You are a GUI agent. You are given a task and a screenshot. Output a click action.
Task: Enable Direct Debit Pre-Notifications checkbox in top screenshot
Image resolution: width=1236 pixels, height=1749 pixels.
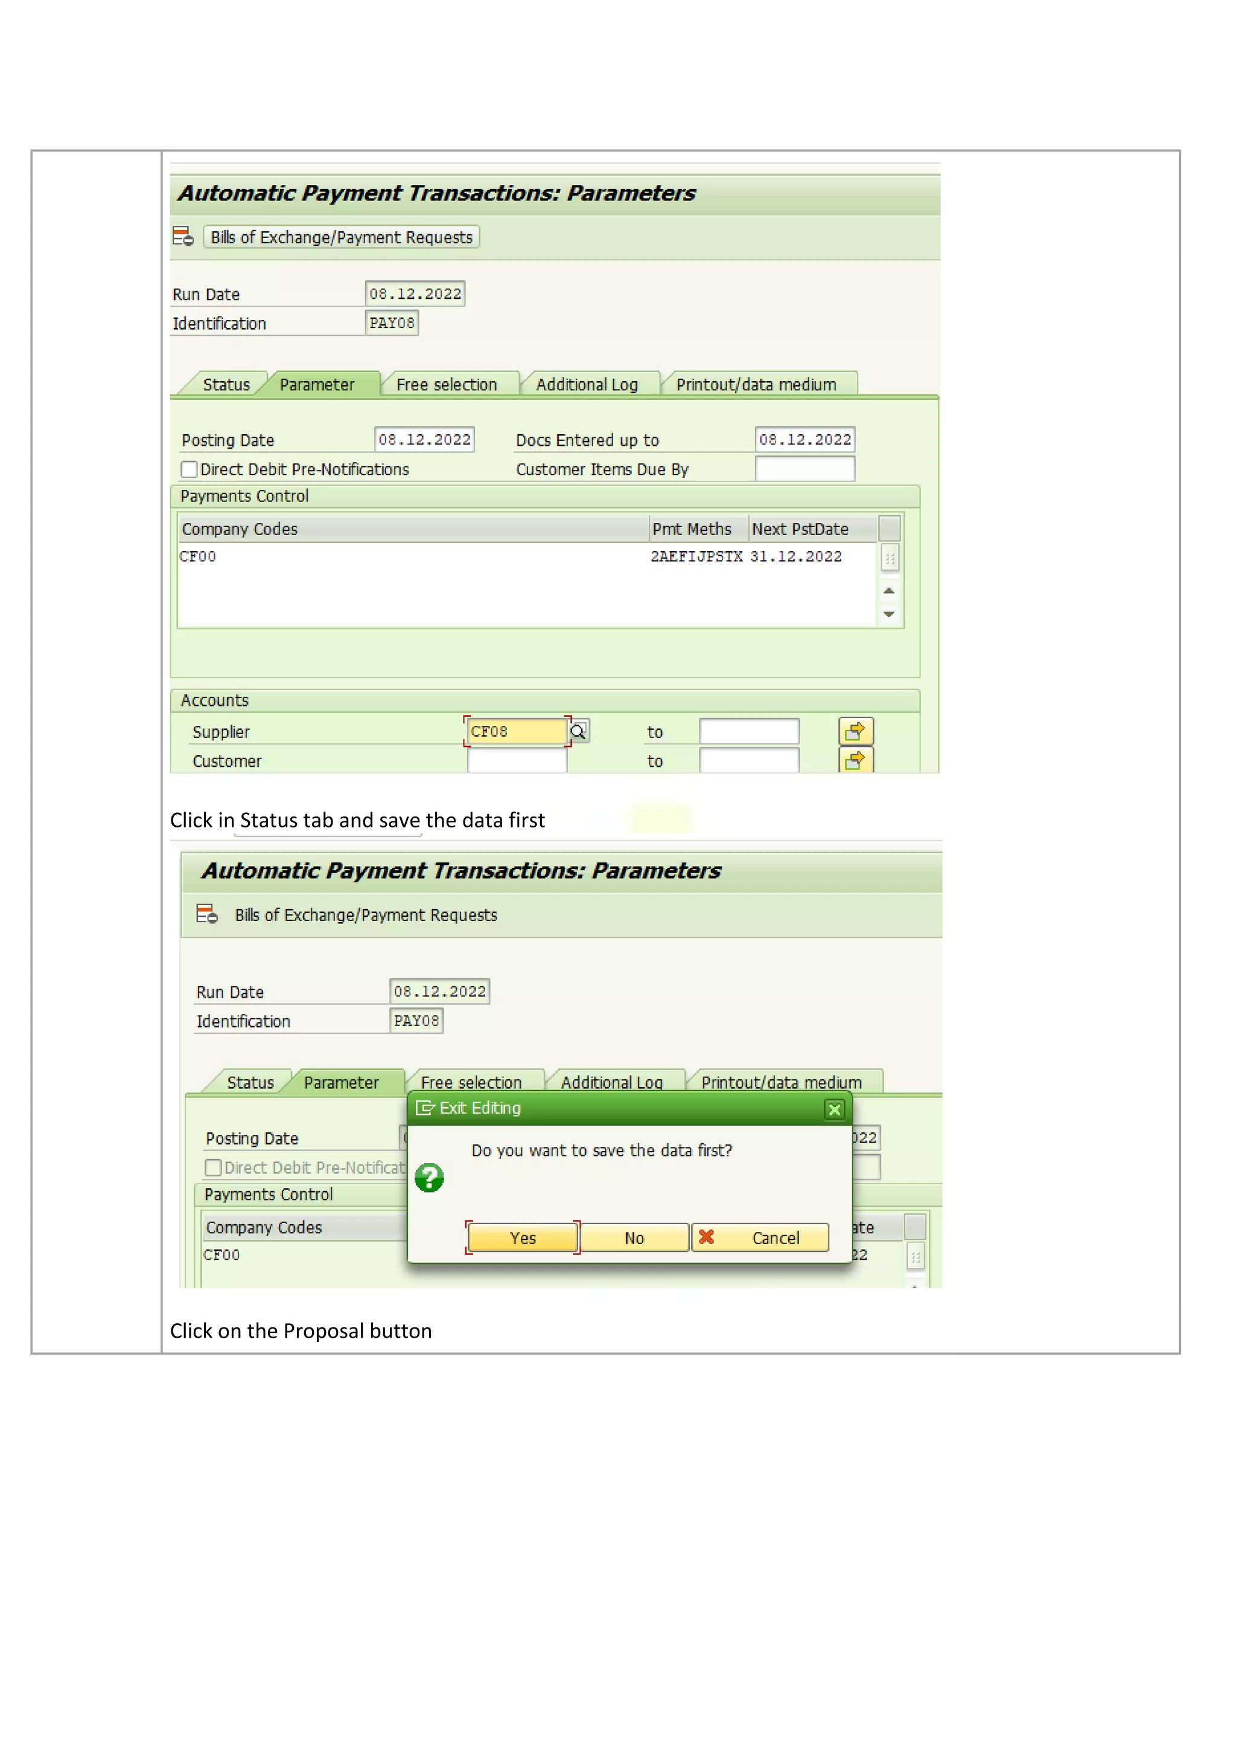[x=190, y=469]
